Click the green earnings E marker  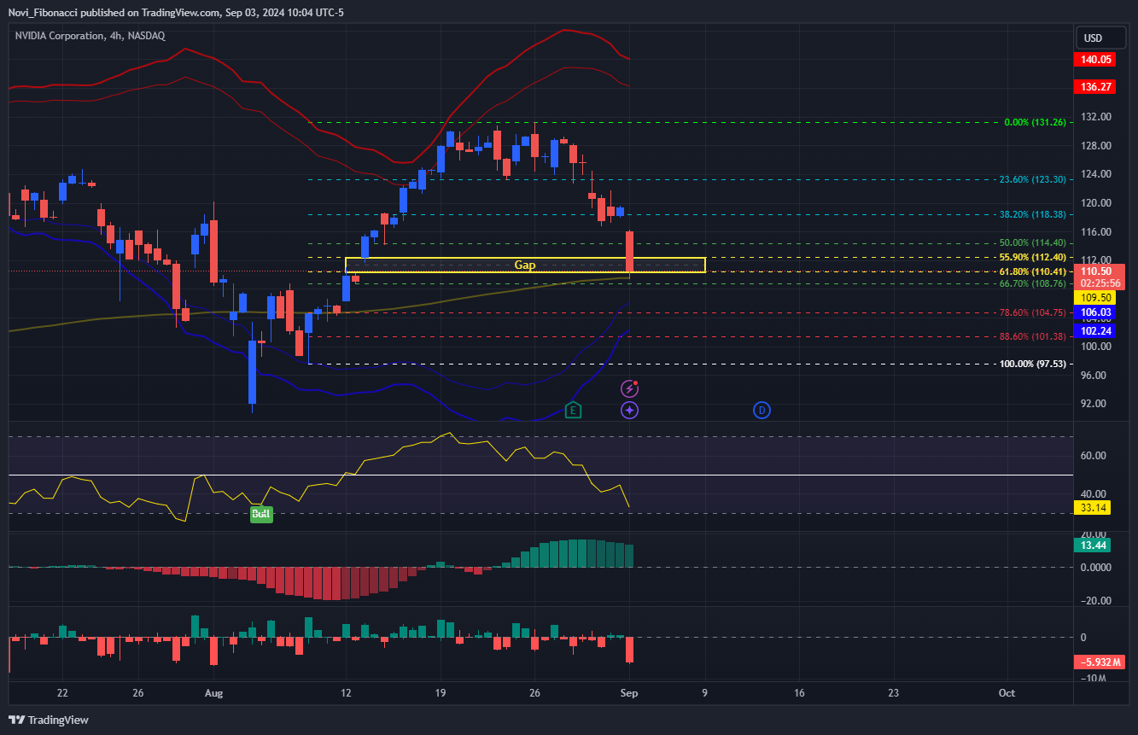[x=573, y=411]
